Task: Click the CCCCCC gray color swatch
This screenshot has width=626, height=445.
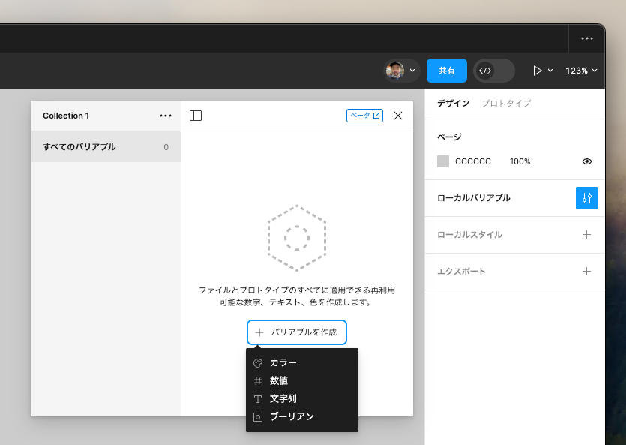Action: click(443, 161)
